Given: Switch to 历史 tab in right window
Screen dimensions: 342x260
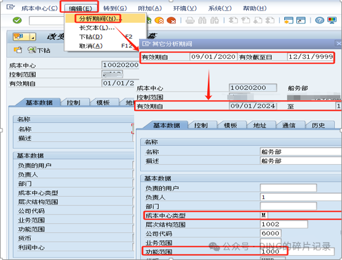Looking at the screenshot, I should click(x=319, y=125).
